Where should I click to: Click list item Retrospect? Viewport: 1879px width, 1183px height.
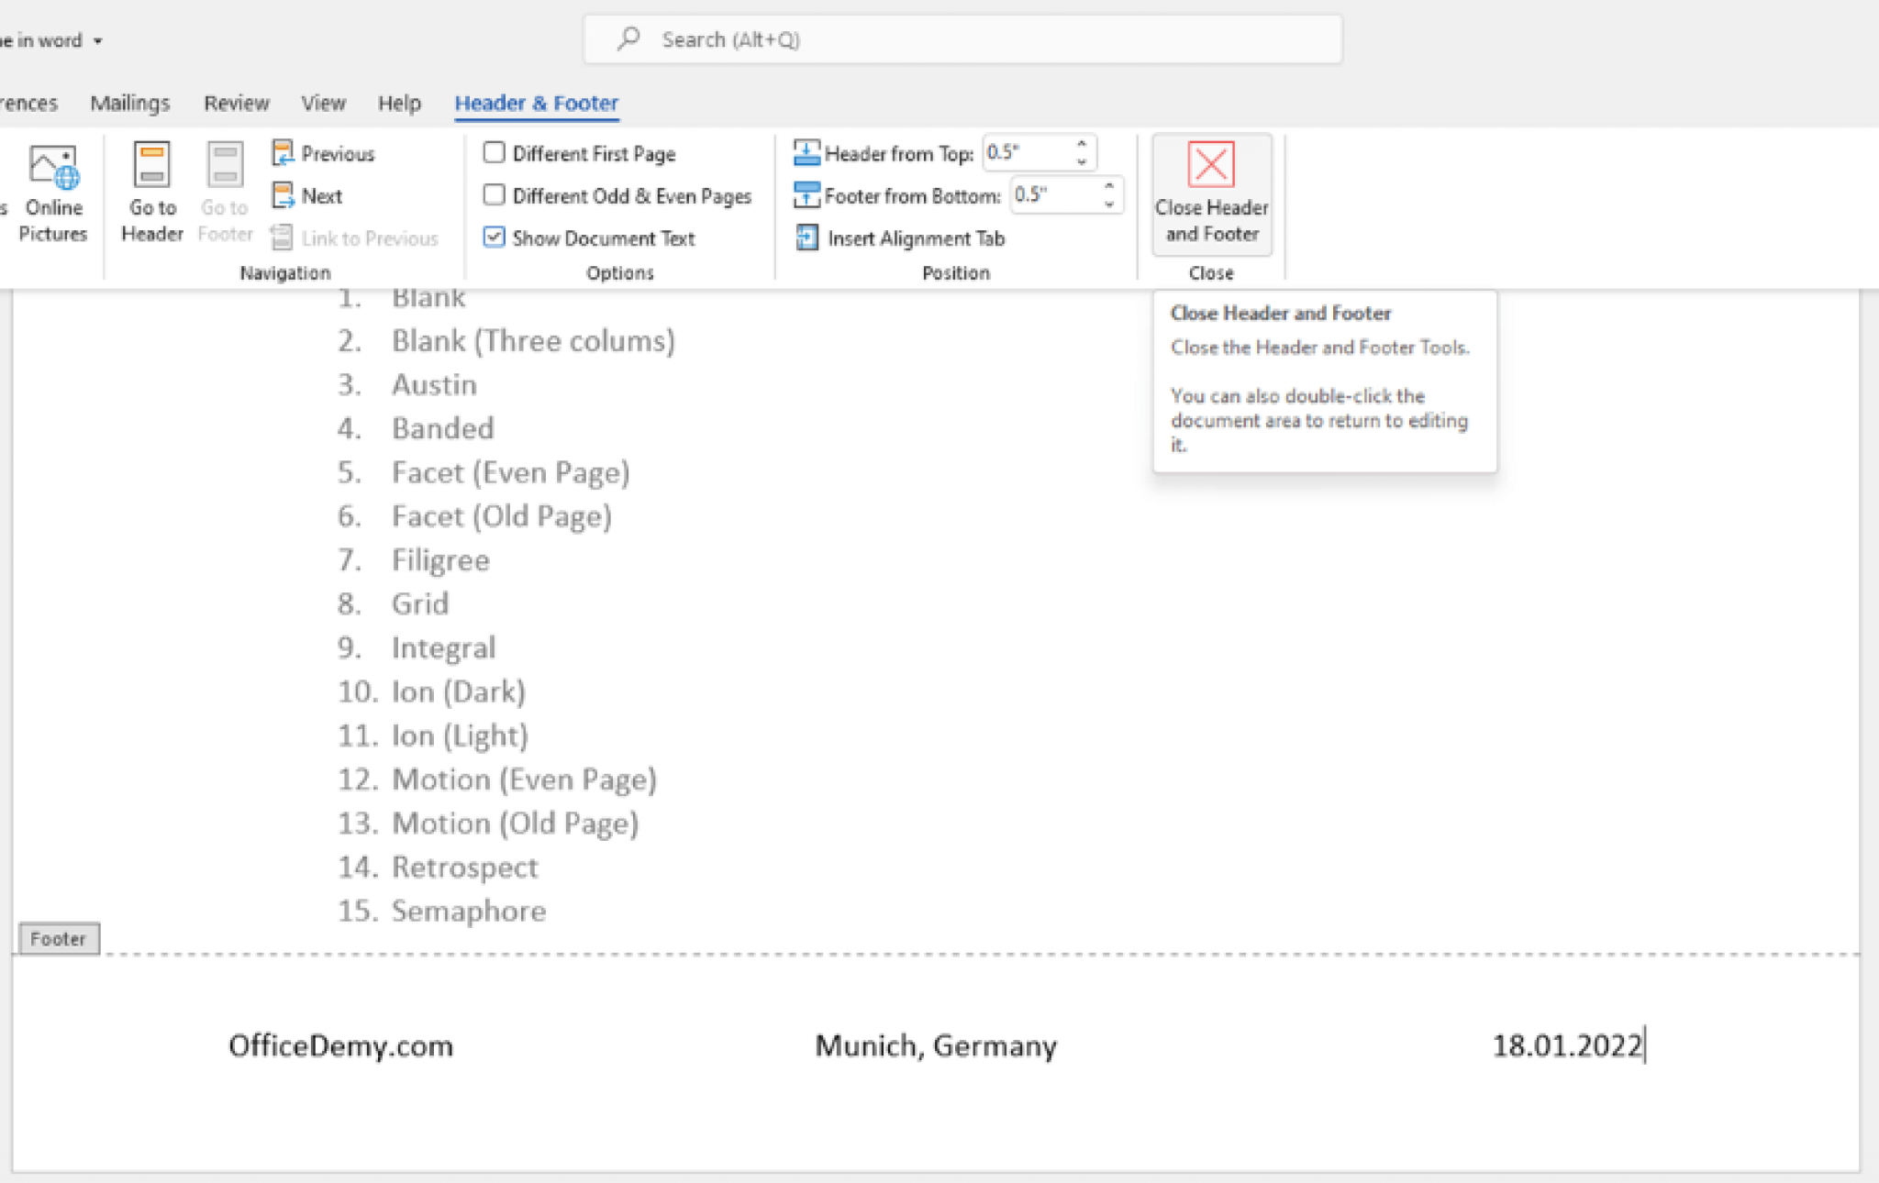coord(465,868)
